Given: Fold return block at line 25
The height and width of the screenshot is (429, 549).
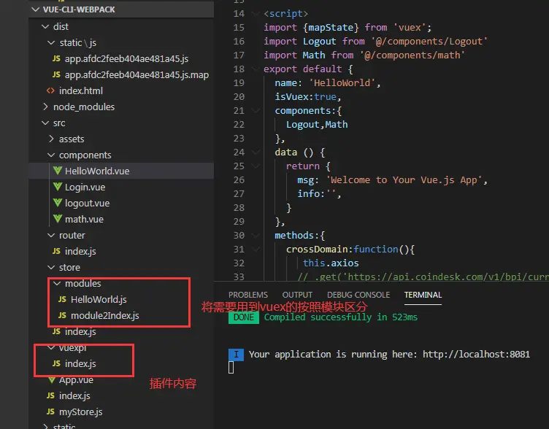Looking at the screenshot, I should pos(256,166).
